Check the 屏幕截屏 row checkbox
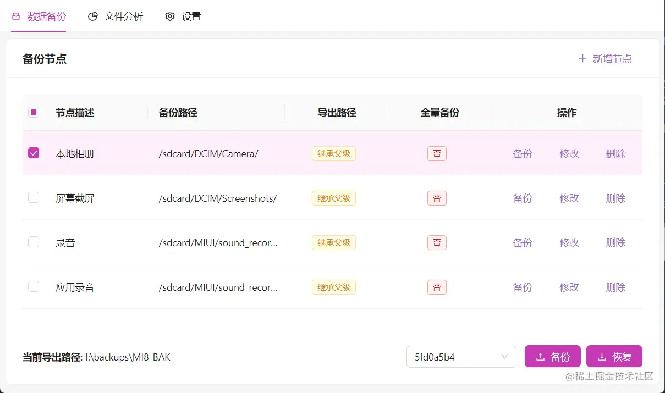Image resolution: width=665 pixels, height=393 pixels. point(34,197)
